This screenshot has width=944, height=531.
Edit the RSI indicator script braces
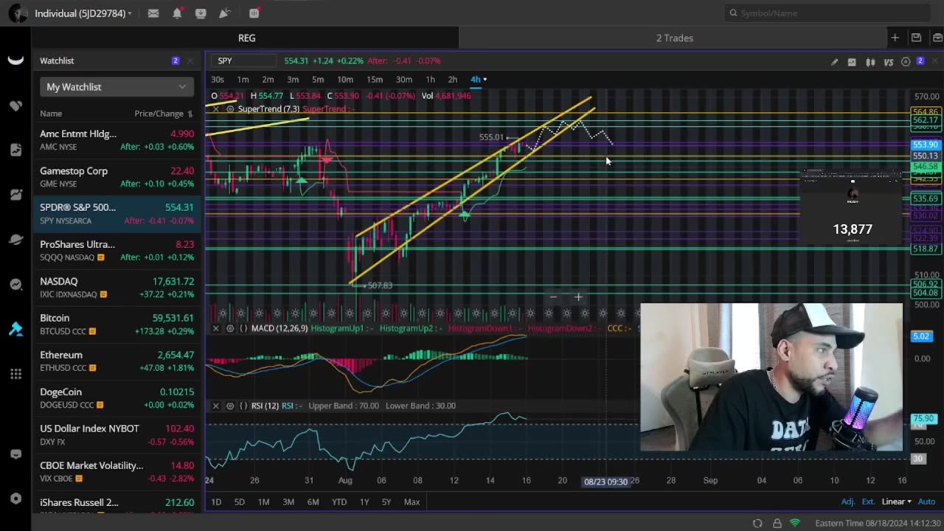point(243,406)
